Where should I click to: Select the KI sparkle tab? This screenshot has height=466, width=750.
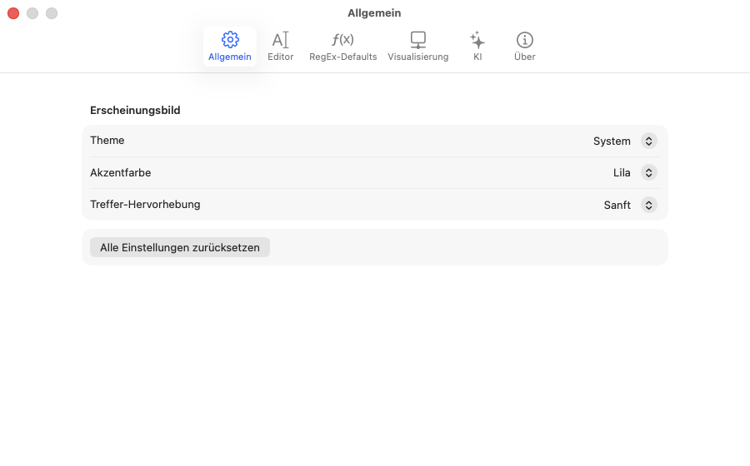pyautogui.click(x=477, y=47)
